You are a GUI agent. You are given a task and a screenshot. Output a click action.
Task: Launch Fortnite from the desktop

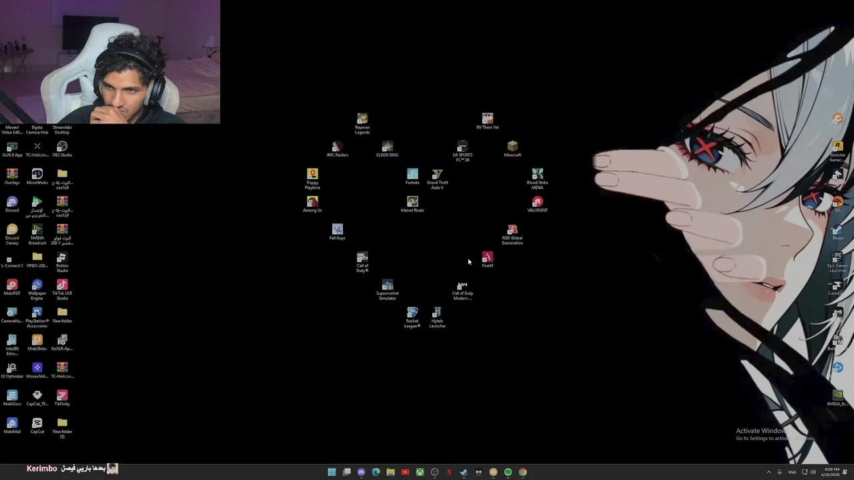click(x=412, y=177)
